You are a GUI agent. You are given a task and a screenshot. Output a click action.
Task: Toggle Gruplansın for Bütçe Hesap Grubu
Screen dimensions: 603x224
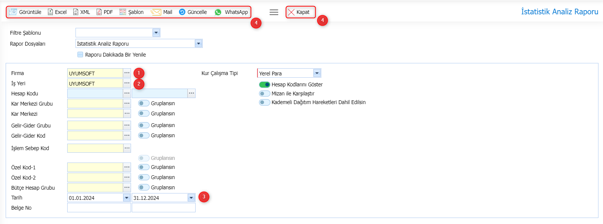pyautogui.click(x=143, y=187)
